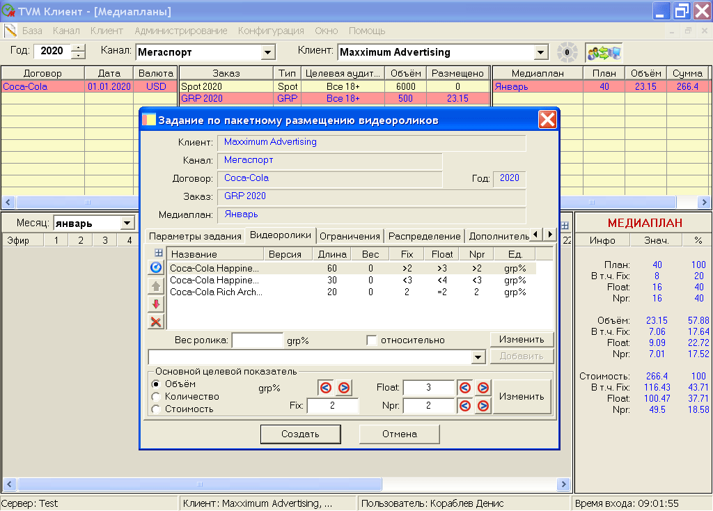The height and width of the screenshot is (511, 713).
Task: Open the 'Распределение' tab
Action: click(x=424, y=236)
